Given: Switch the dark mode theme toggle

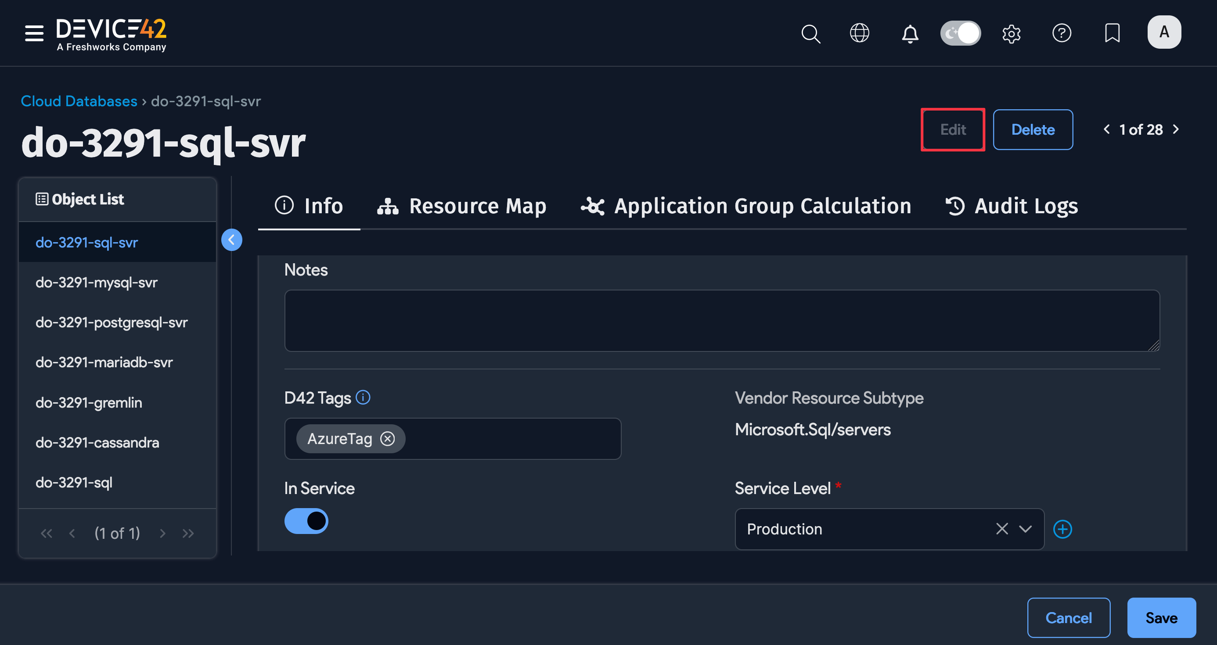Looking at the screenshot, I should click(961, 33).
